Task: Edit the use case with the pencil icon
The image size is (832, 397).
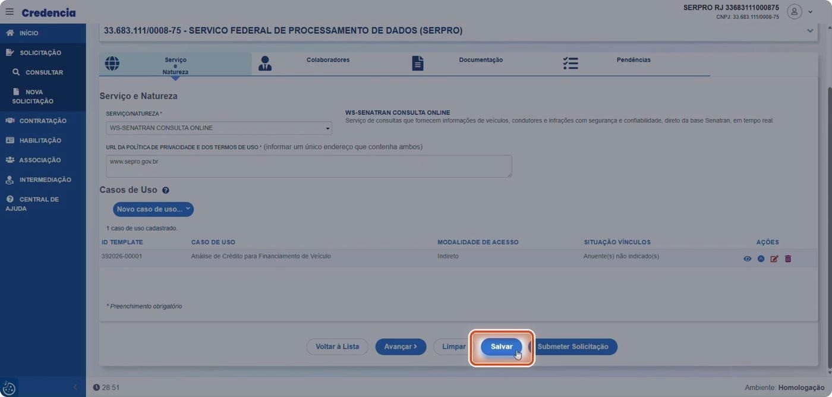Action: click(774, 259)
